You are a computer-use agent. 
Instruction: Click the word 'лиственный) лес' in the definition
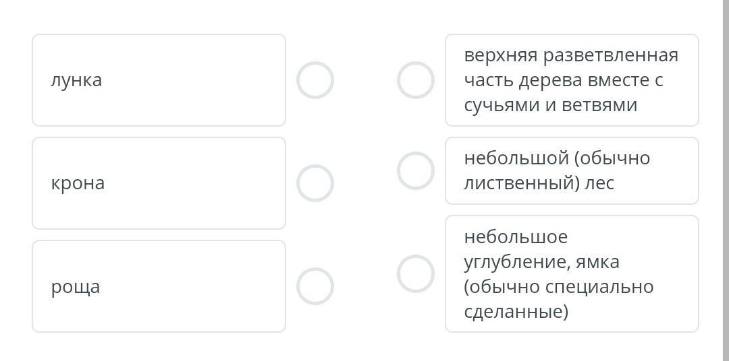539,183
